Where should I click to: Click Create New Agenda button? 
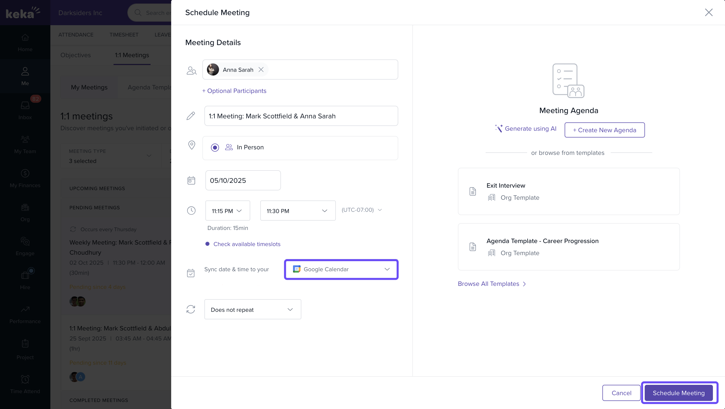pyautogui.click(x=604, y=130)
